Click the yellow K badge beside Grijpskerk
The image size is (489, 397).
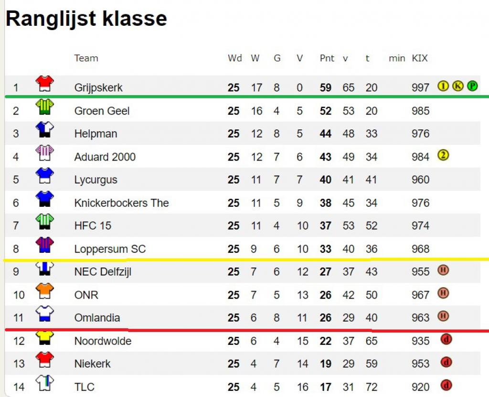(457, 86)
